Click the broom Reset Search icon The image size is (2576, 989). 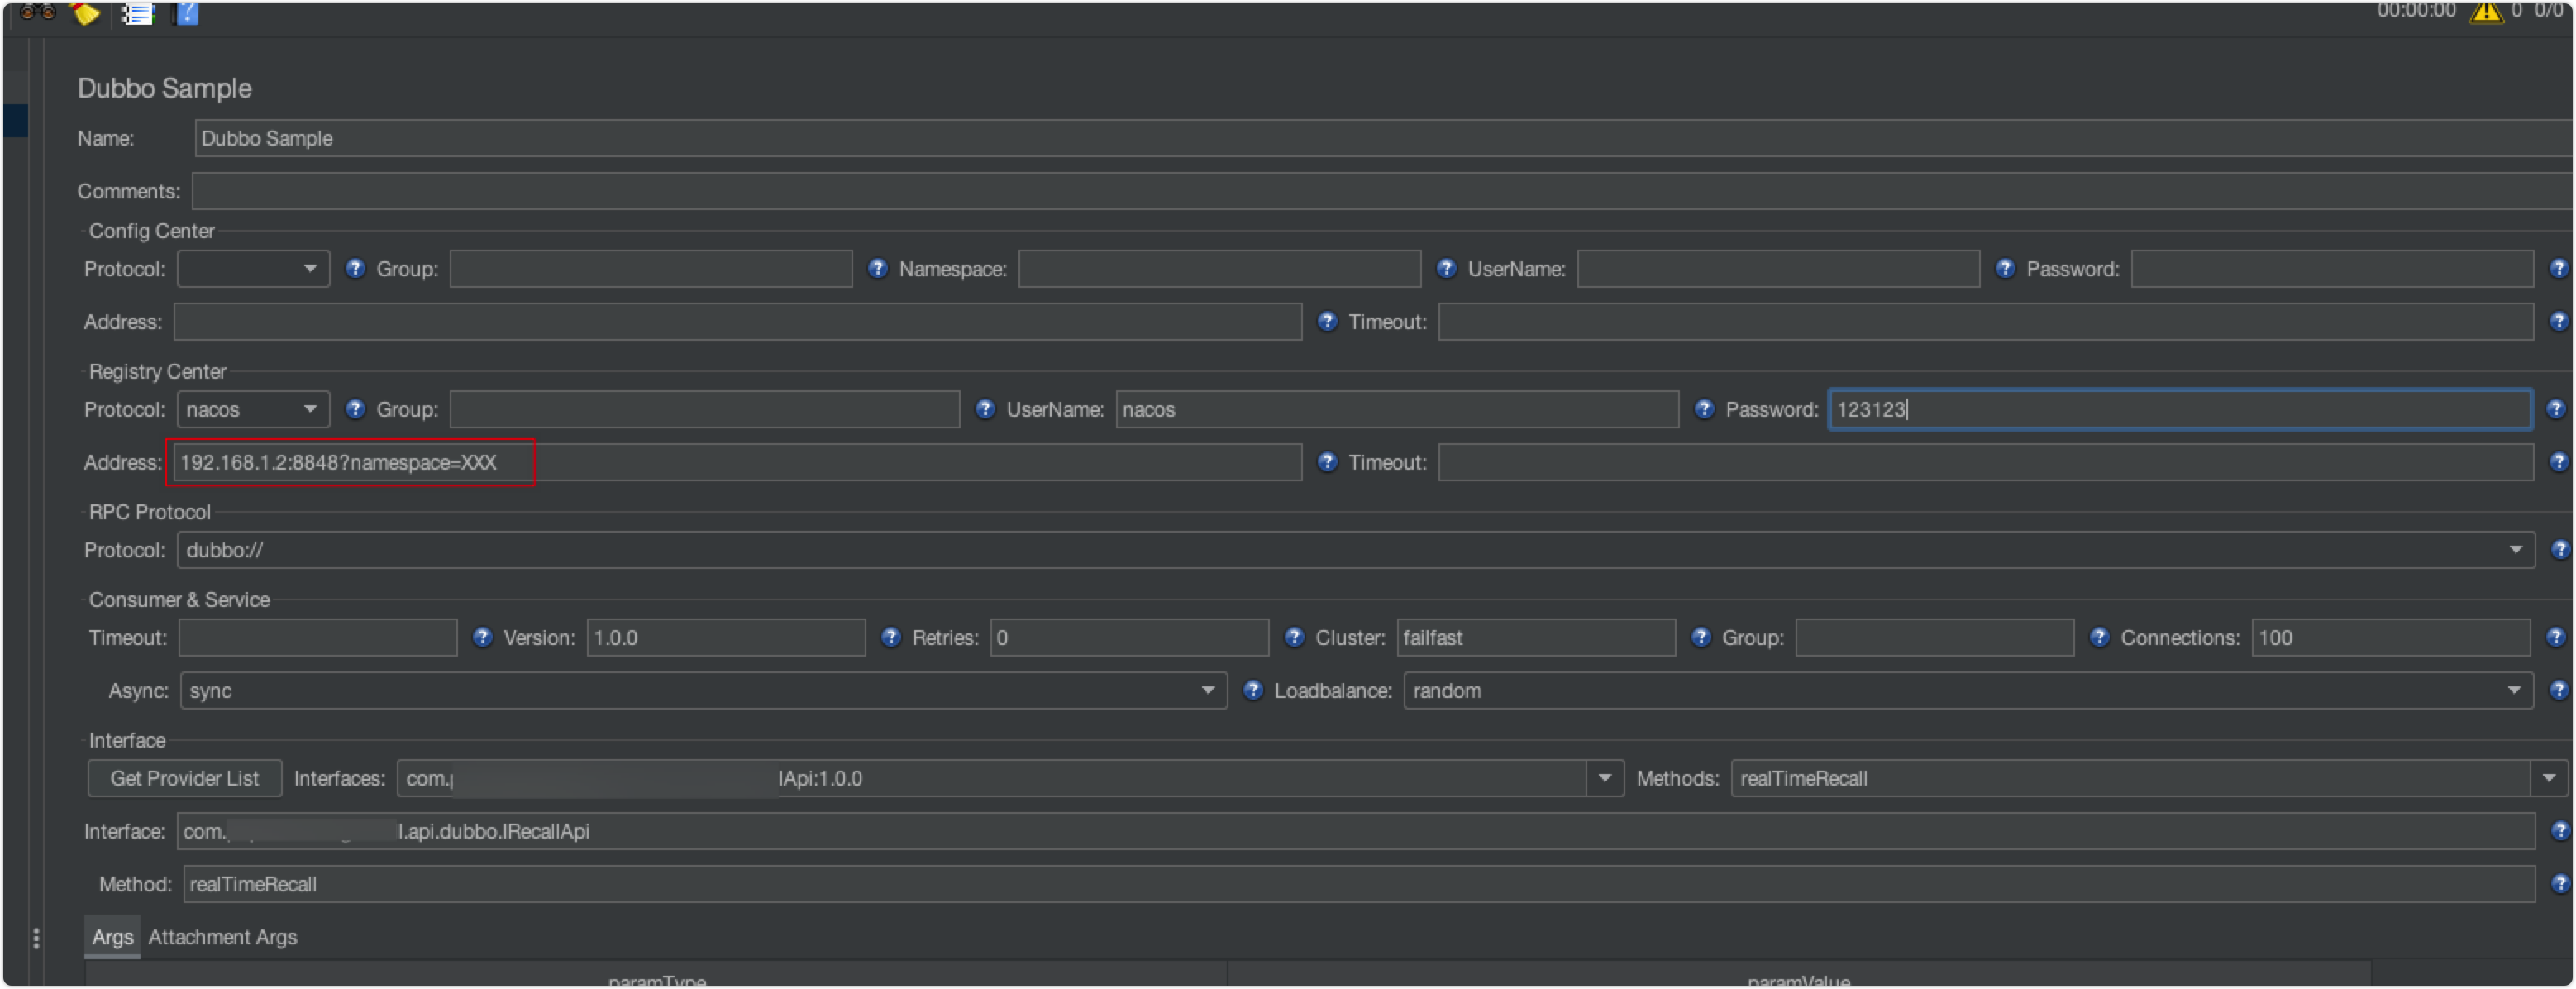[x=86, y=13]
